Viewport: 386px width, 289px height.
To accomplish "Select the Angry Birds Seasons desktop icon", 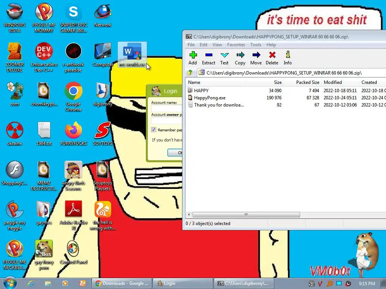I will click(x=74, y=176).
